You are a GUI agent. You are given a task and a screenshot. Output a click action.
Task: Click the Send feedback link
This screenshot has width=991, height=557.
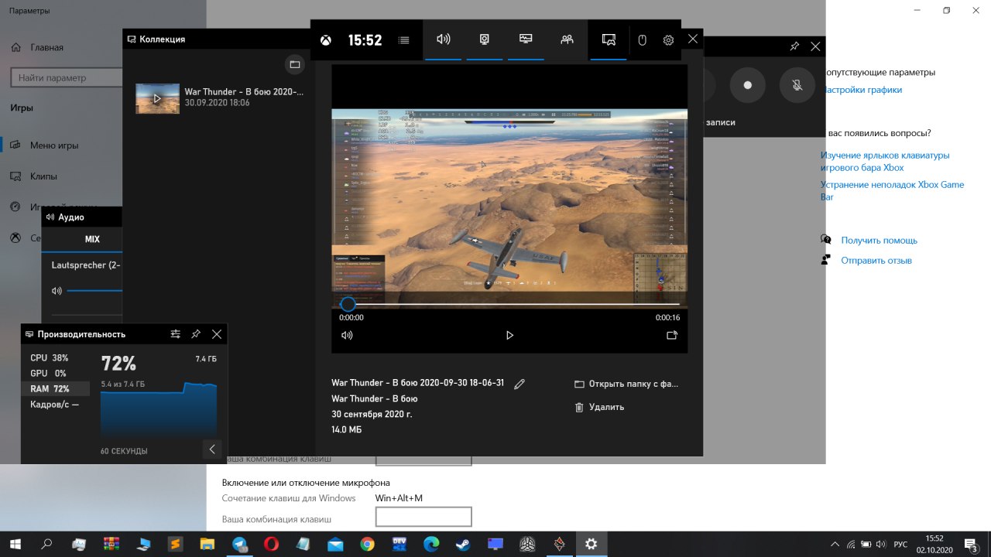point(876,261)
